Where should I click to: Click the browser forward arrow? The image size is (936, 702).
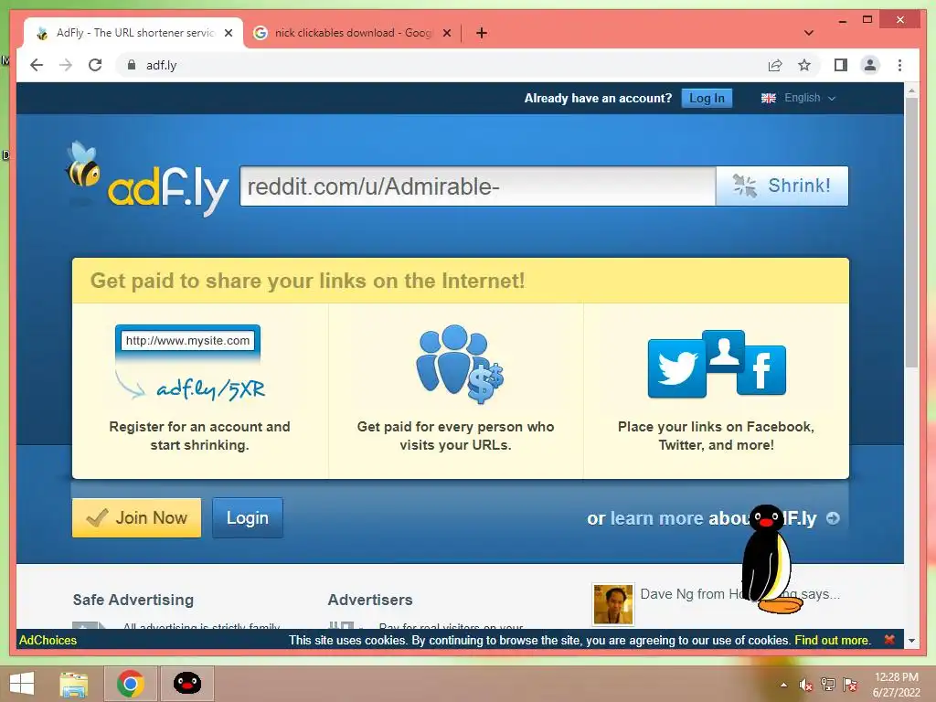coord(66,65)
